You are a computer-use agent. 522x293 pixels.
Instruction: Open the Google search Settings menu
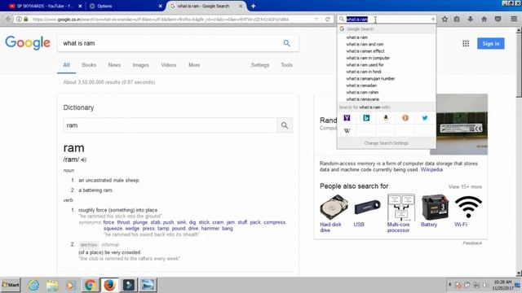[x=260, y=65]
